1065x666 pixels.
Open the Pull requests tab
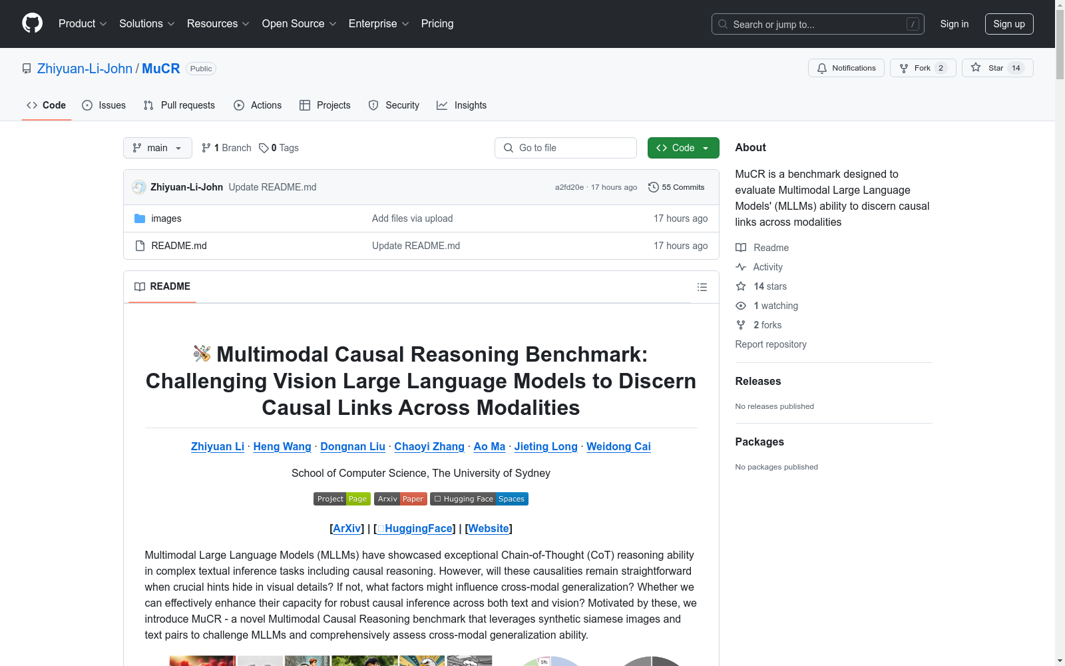179,105
